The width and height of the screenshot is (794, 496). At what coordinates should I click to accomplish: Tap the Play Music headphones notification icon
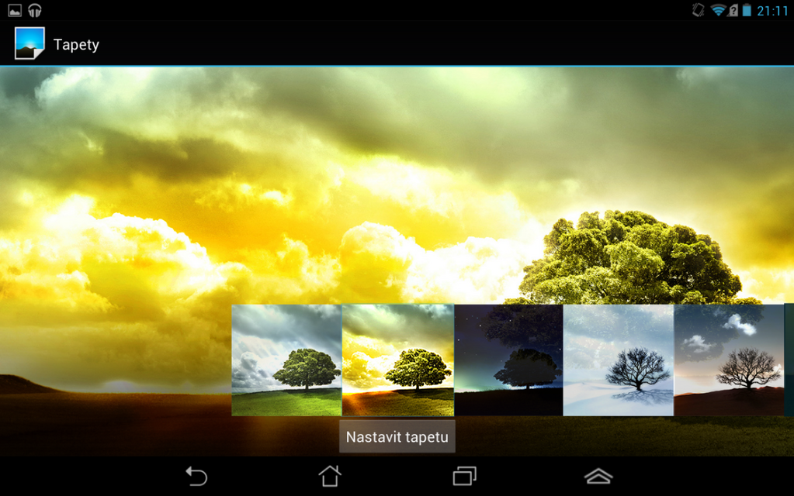(34, 10)
